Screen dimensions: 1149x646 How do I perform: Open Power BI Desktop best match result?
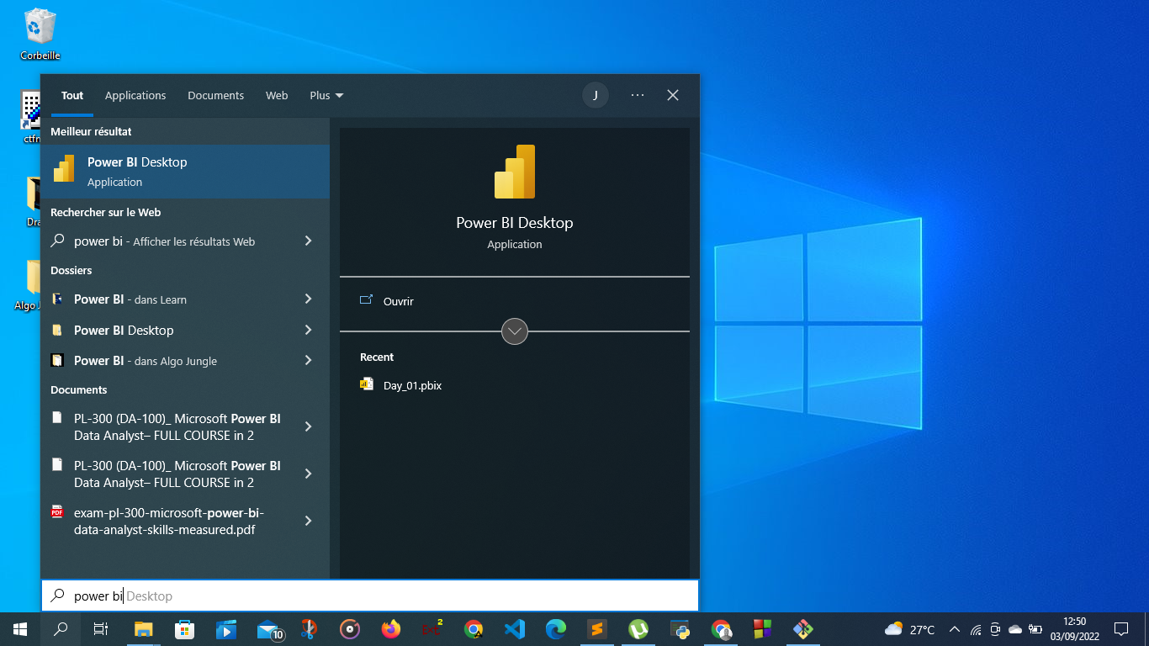point(185,172)
